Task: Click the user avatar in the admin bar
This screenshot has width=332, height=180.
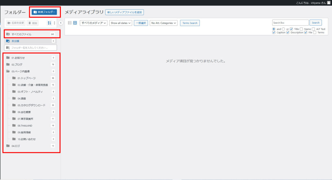Action: tap(329, 3)
